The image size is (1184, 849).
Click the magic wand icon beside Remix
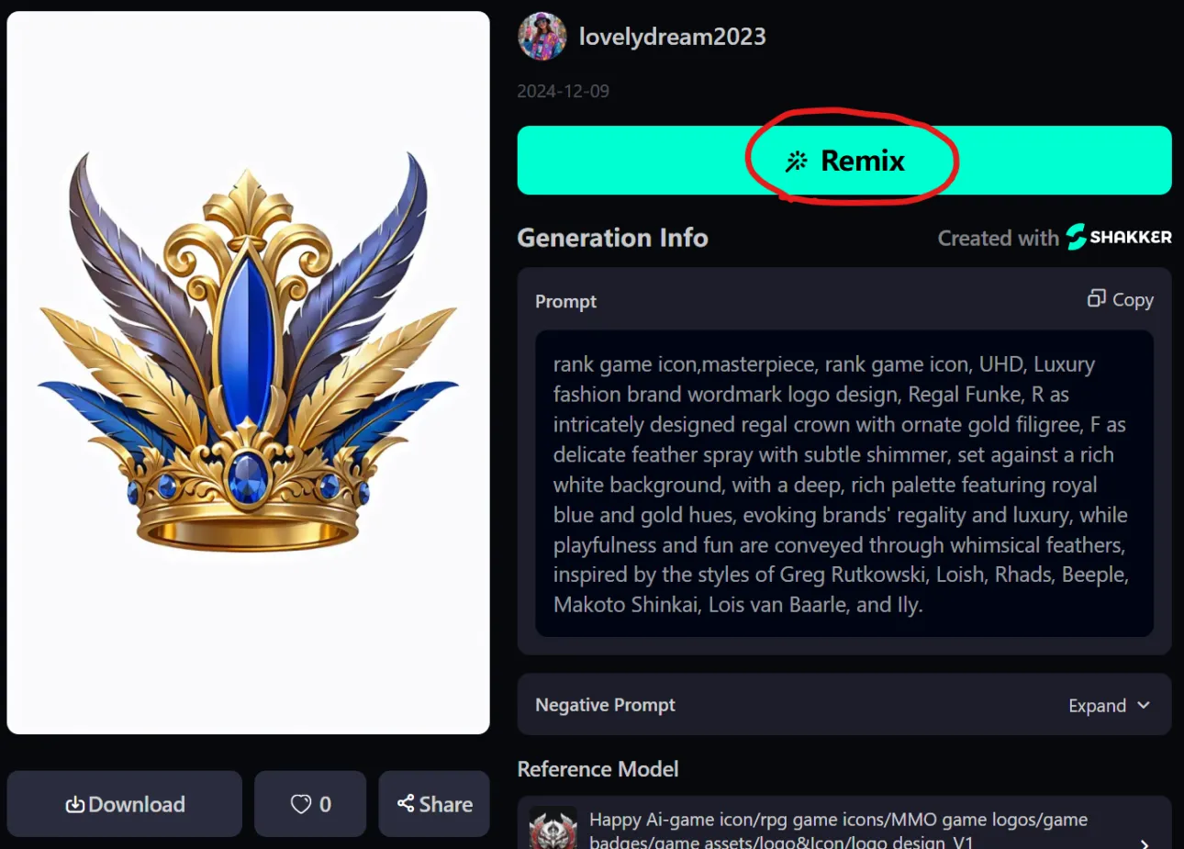click(796, 162)
